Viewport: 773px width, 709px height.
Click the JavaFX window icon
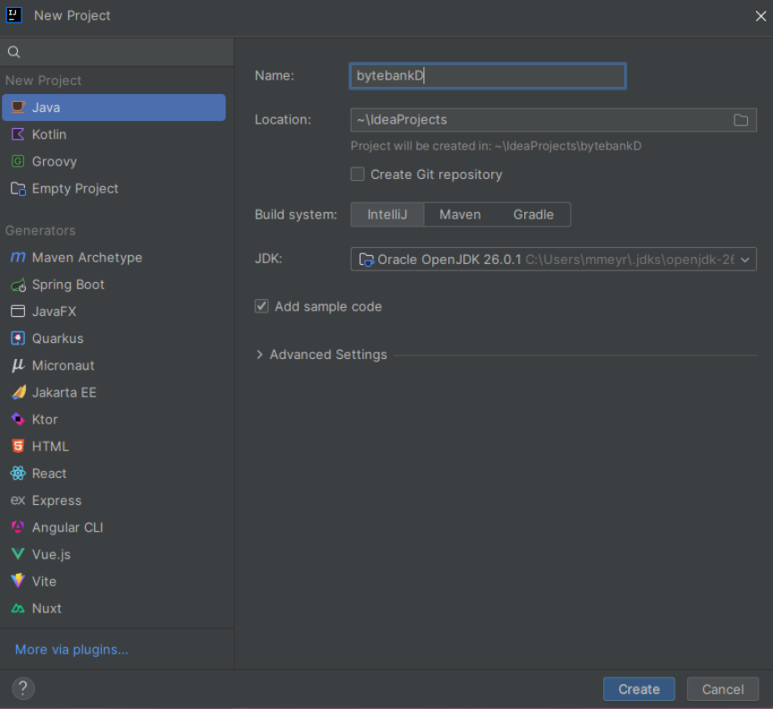click(18, 312)
